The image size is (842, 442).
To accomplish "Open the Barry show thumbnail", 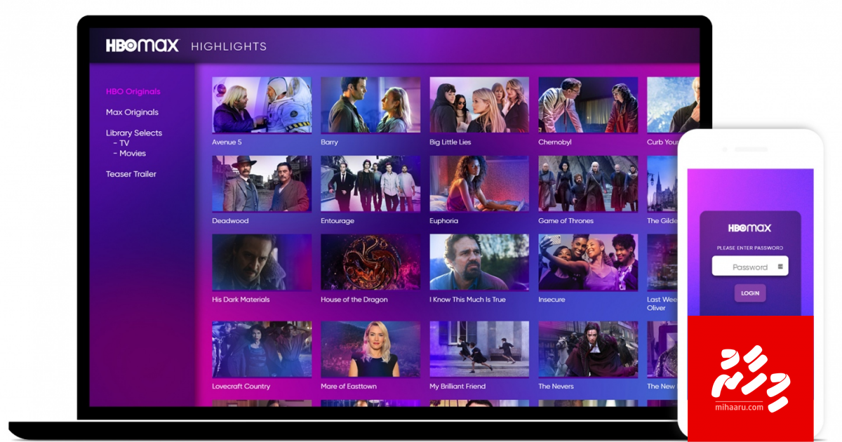I will pyautogui.click(x=370, y=105).
